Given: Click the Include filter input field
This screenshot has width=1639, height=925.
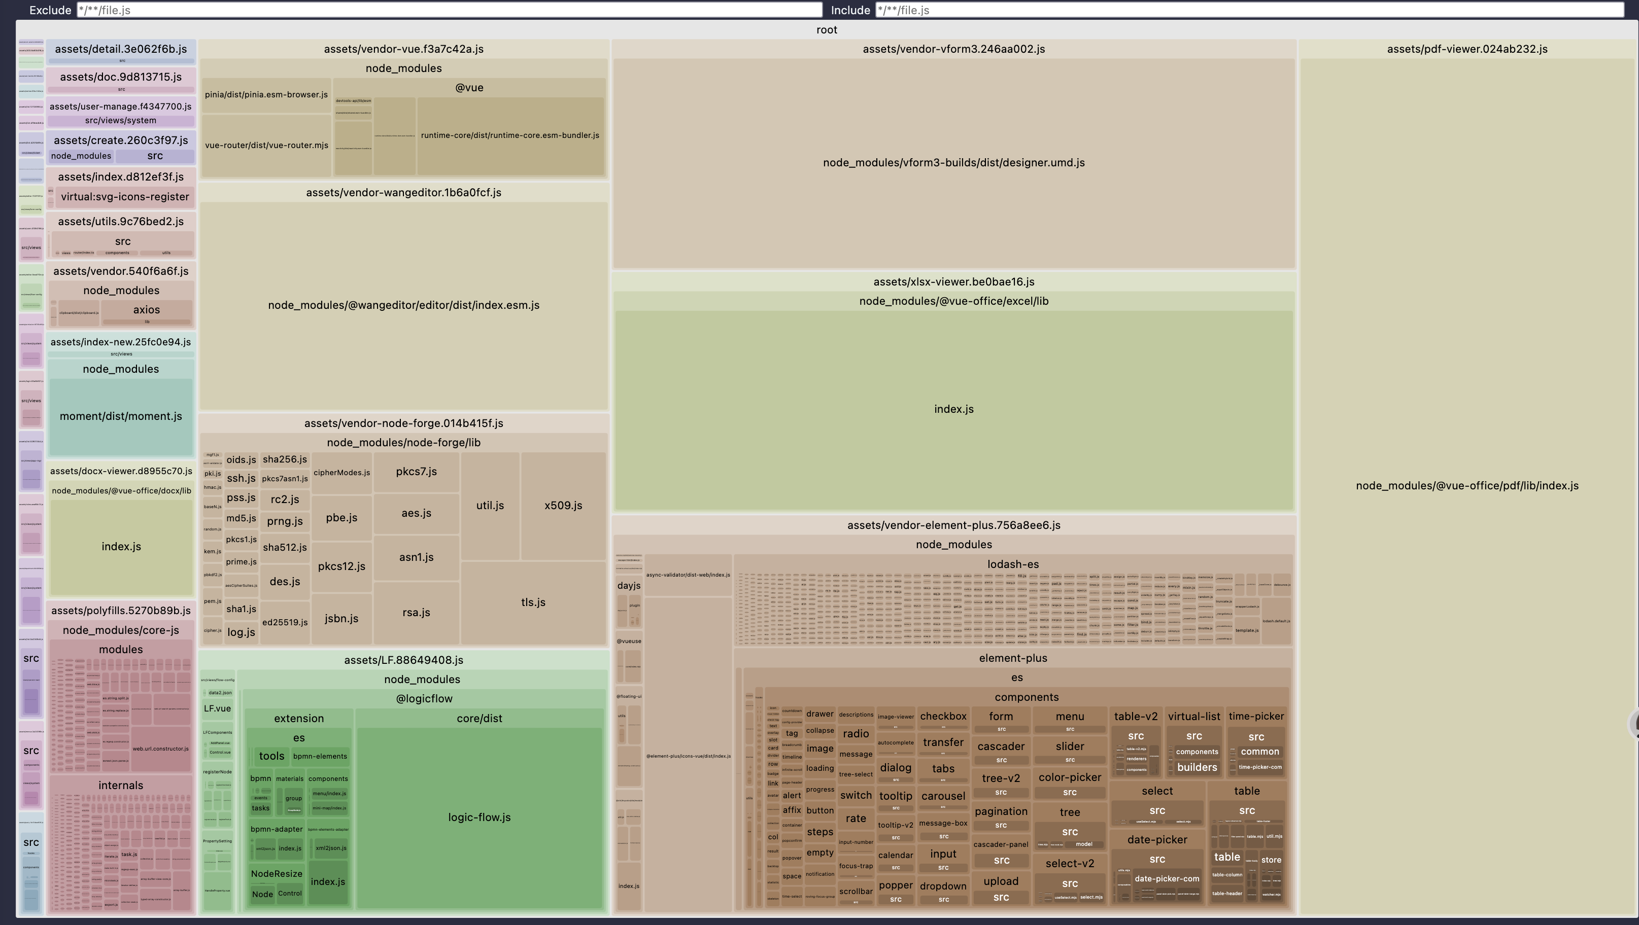Looking at the screenshot, I should click(x=1249, y=10).
